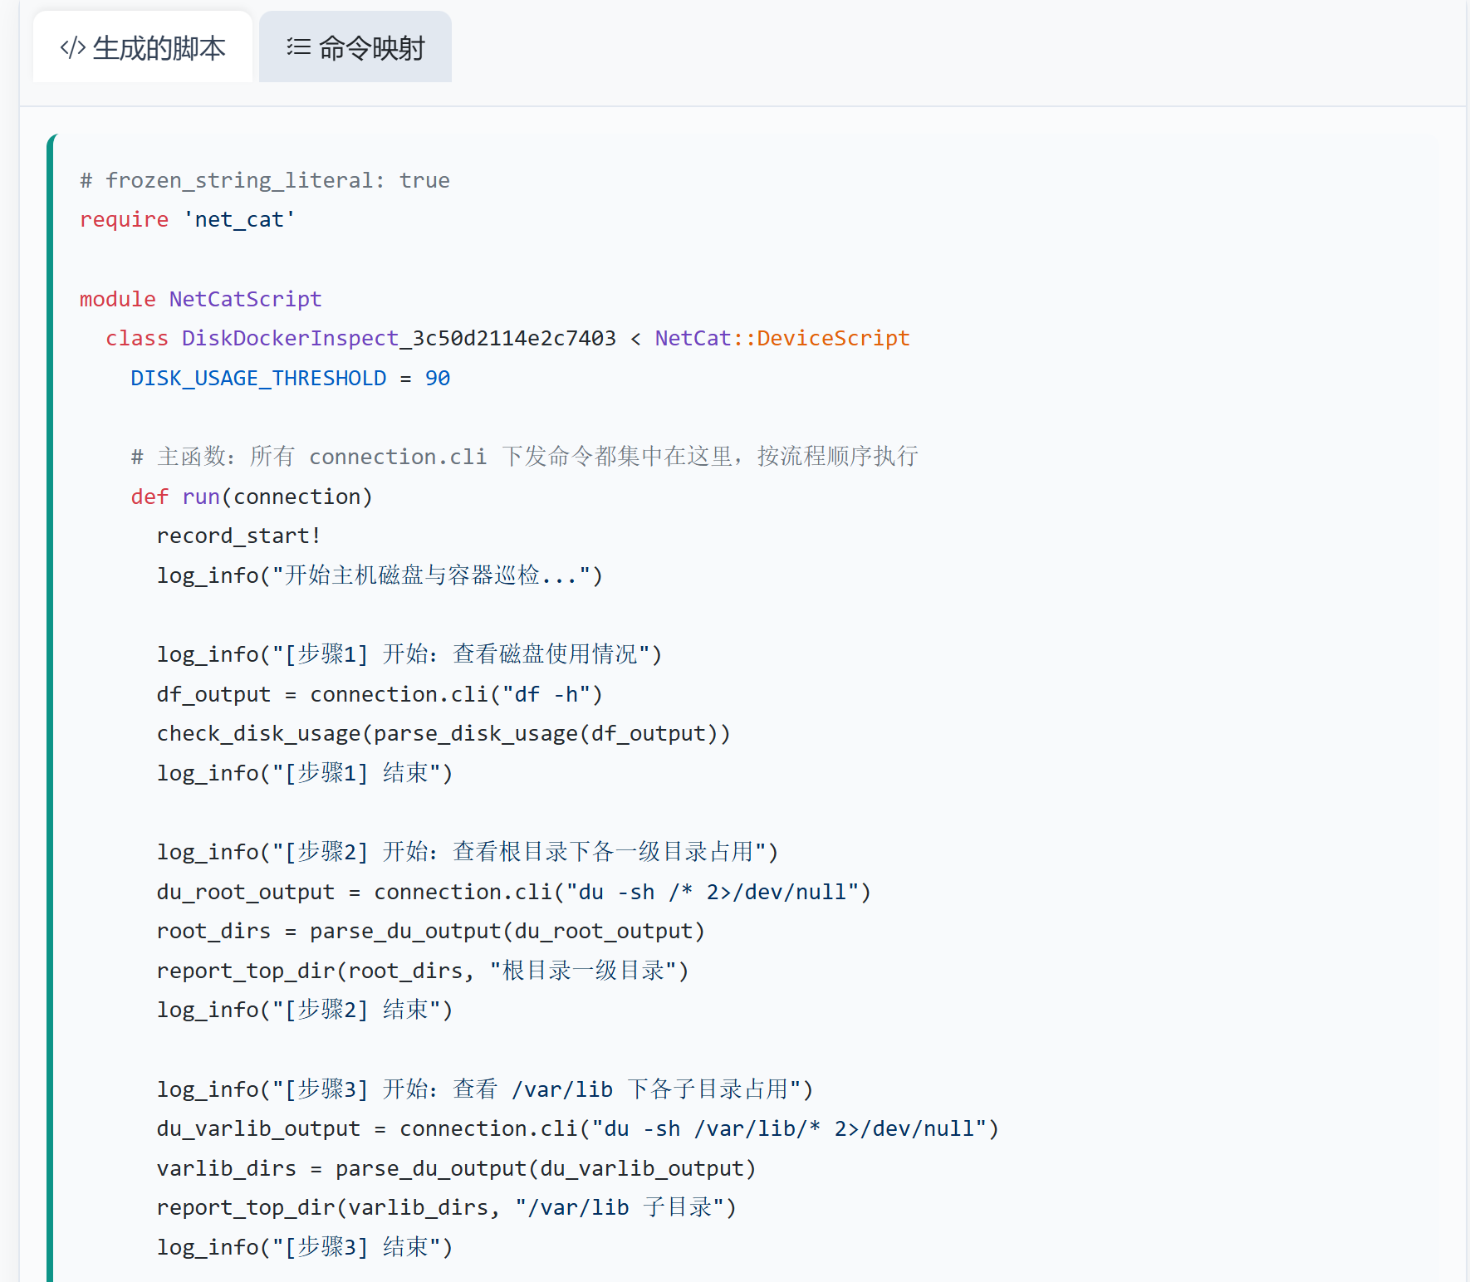
Task: Click the "record_start!" line
Action: [239, 536]
